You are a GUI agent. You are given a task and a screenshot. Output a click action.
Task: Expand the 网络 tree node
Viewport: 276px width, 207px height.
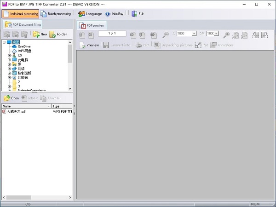pyautogui.click(x=9, y=69)
